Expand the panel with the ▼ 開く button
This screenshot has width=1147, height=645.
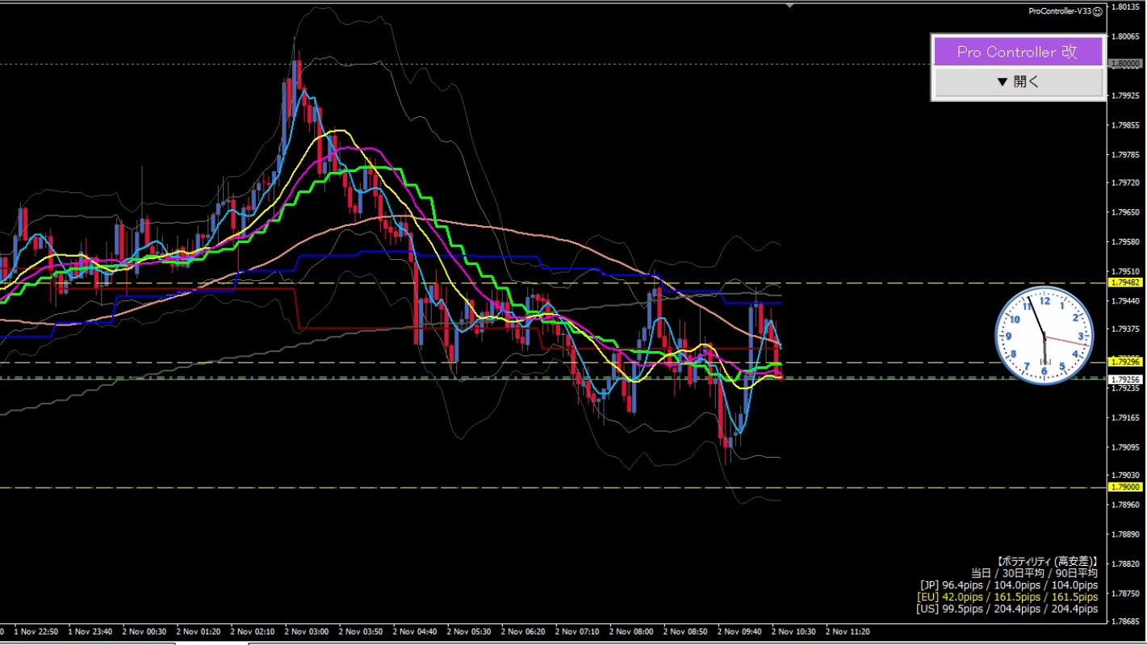tap(1017, 82)
